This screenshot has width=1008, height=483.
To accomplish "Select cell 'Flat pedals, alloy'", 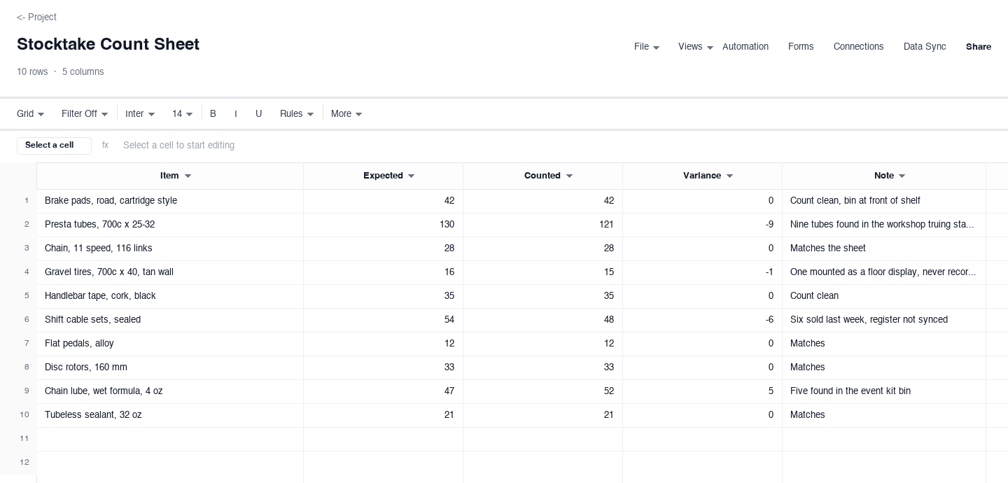I will pyautogui.click(x=170, y=344).
